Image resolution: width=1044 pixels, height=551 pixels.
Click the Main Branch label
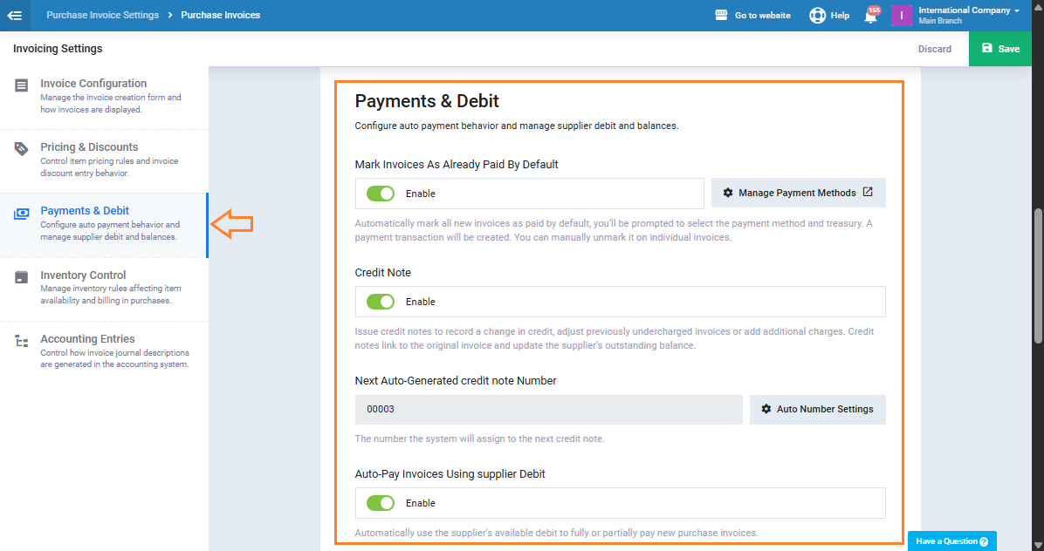click(x=939, y=21)
